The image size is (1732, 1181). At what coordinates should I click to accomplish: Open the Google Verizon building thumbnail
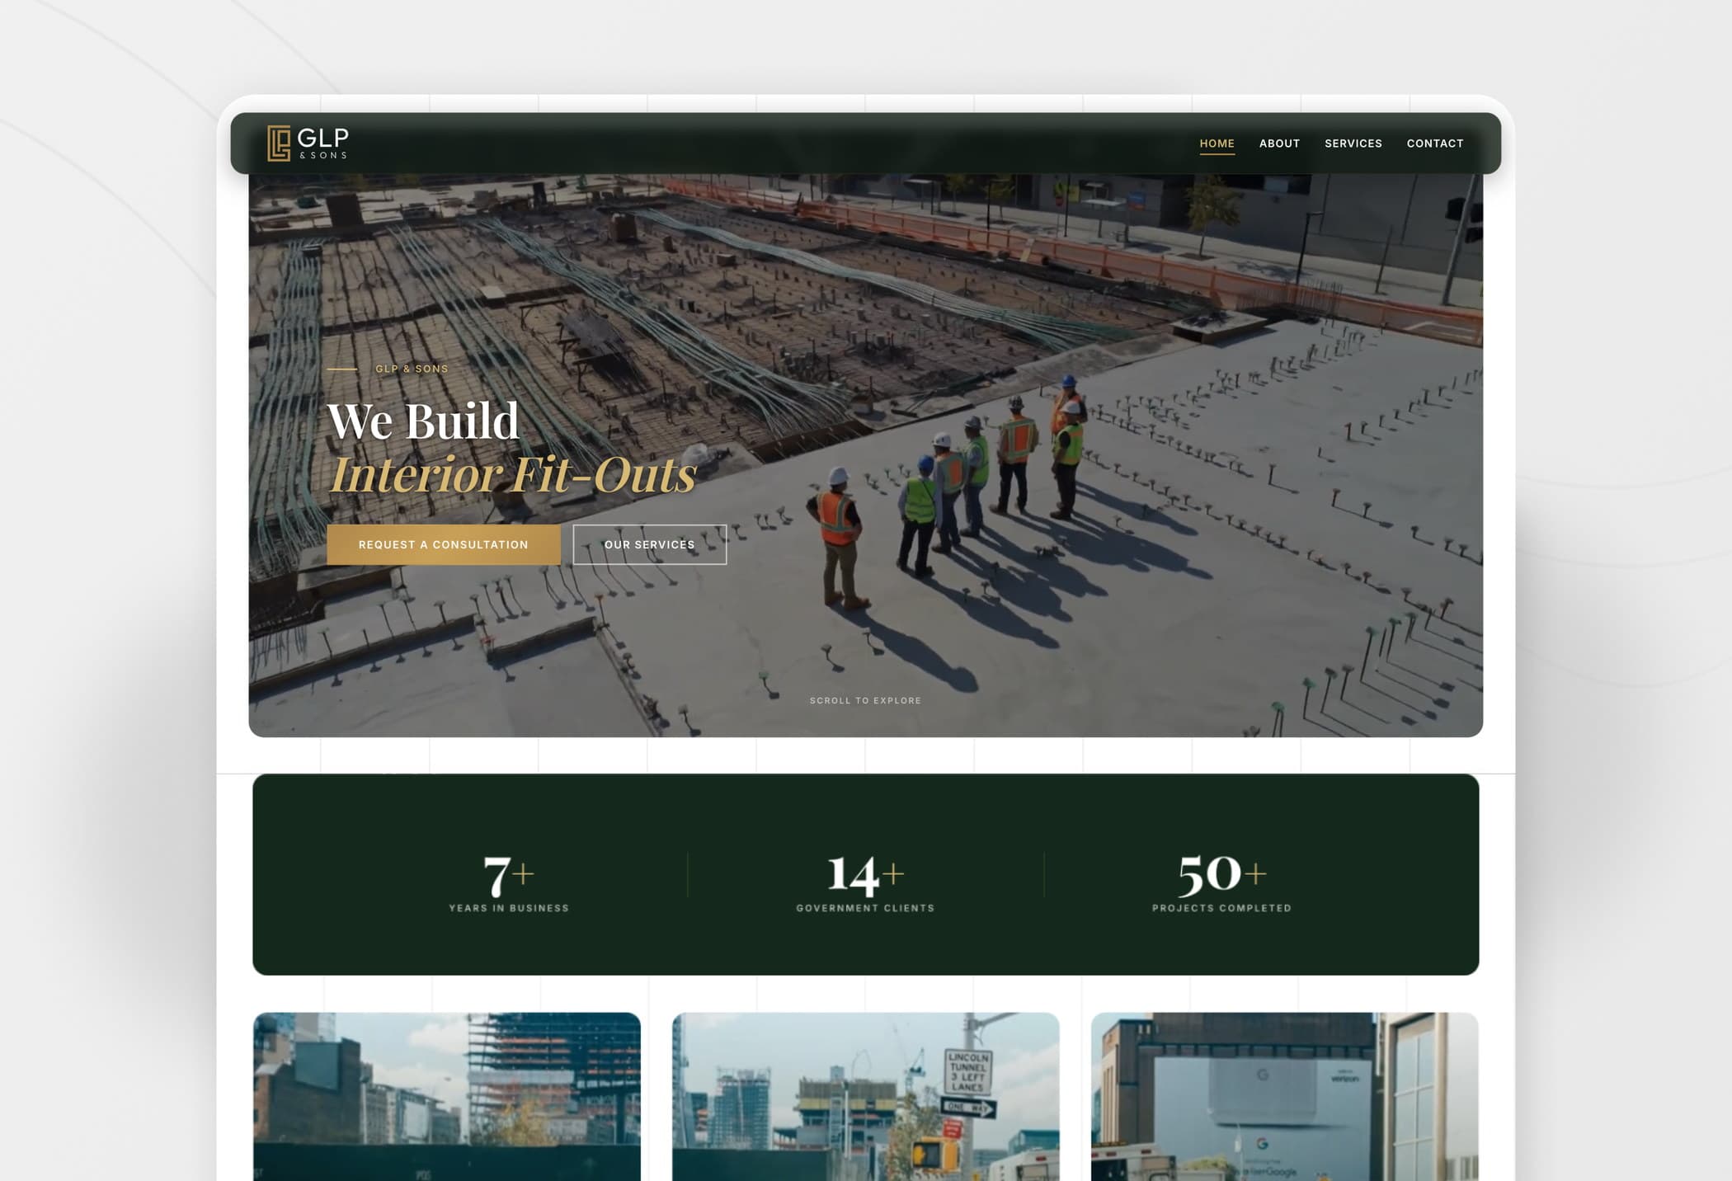pos(1284,1096)
